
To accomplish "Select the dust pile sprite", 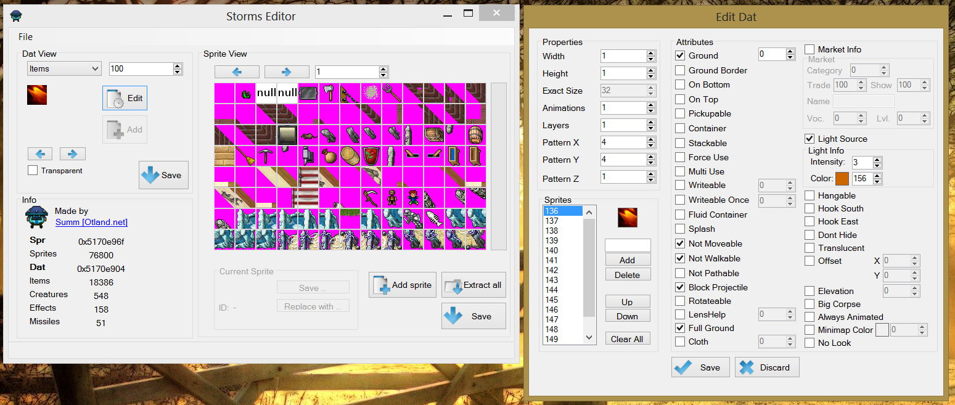I will tap(371, 93).
